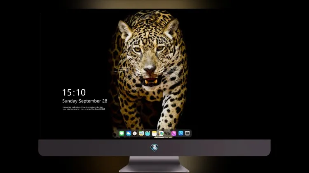Image resolution: width=309 pixels, height=173 pixels.
Task: Open the yellow Notes app in dock
Action: 154,133
